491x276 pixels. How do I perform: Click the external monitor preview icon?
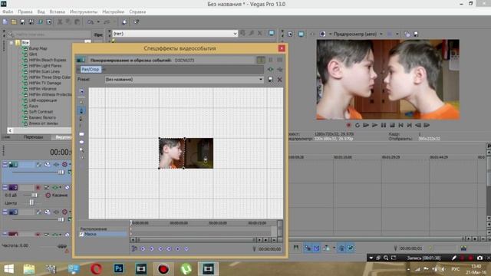point(301,34)
